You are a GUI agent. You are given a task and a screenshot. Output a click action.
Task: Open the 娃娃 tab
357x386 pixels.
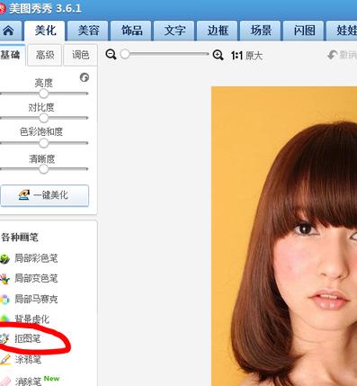[342, 31]
